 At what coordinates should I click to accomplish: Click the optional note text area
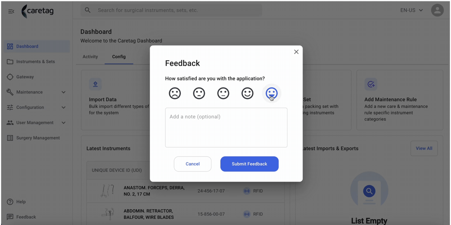[226, 128]
